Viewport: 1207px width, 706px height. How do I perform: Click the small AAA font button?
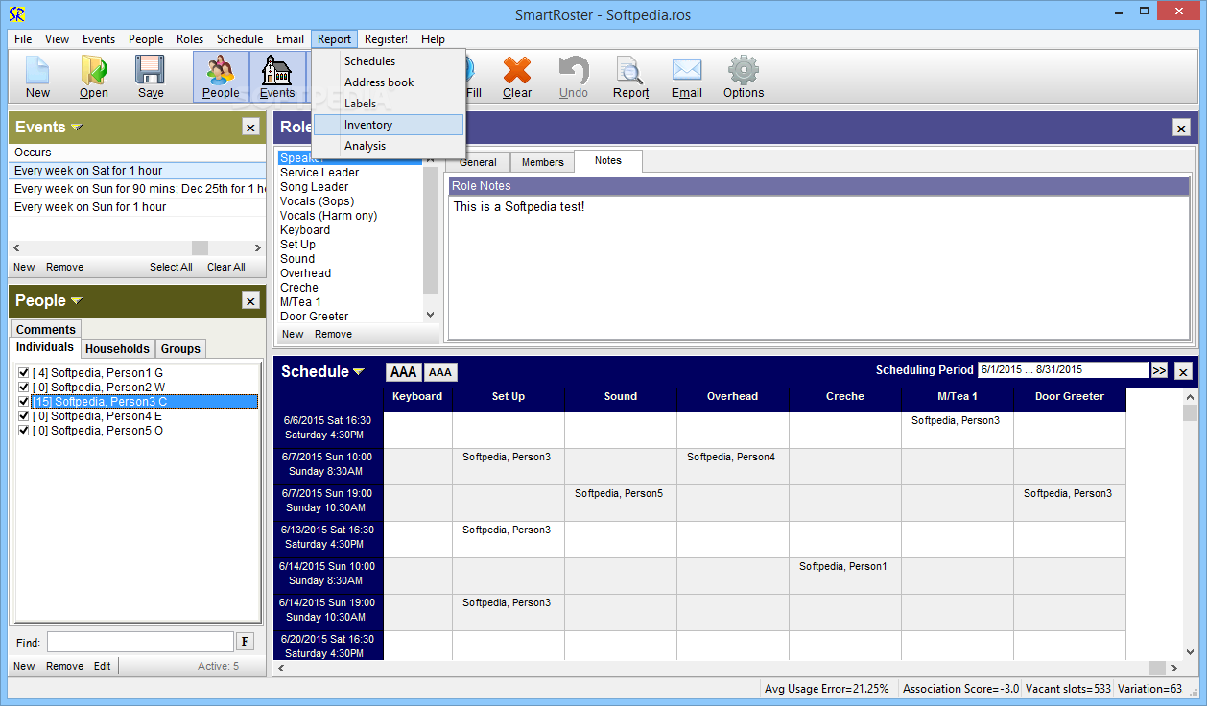pyautogui.click(x=440, y=372)
